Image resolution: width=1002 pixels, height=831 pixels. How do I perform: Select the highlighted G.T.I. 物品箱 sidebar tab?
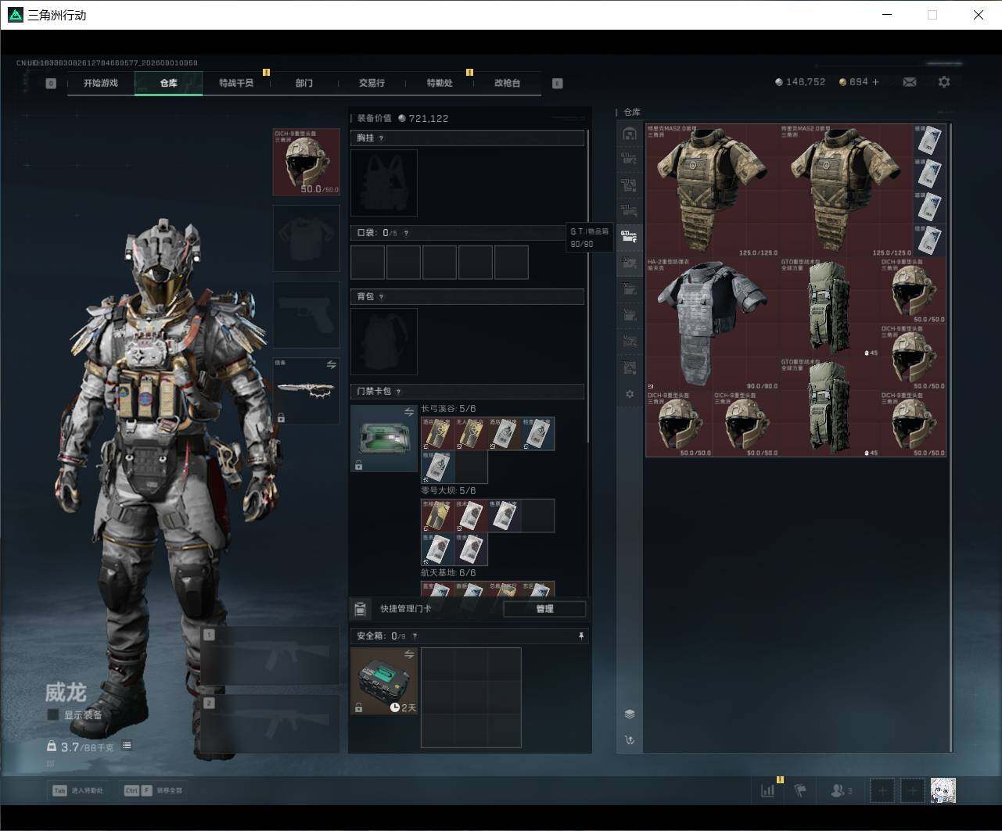tap(630, 236)
